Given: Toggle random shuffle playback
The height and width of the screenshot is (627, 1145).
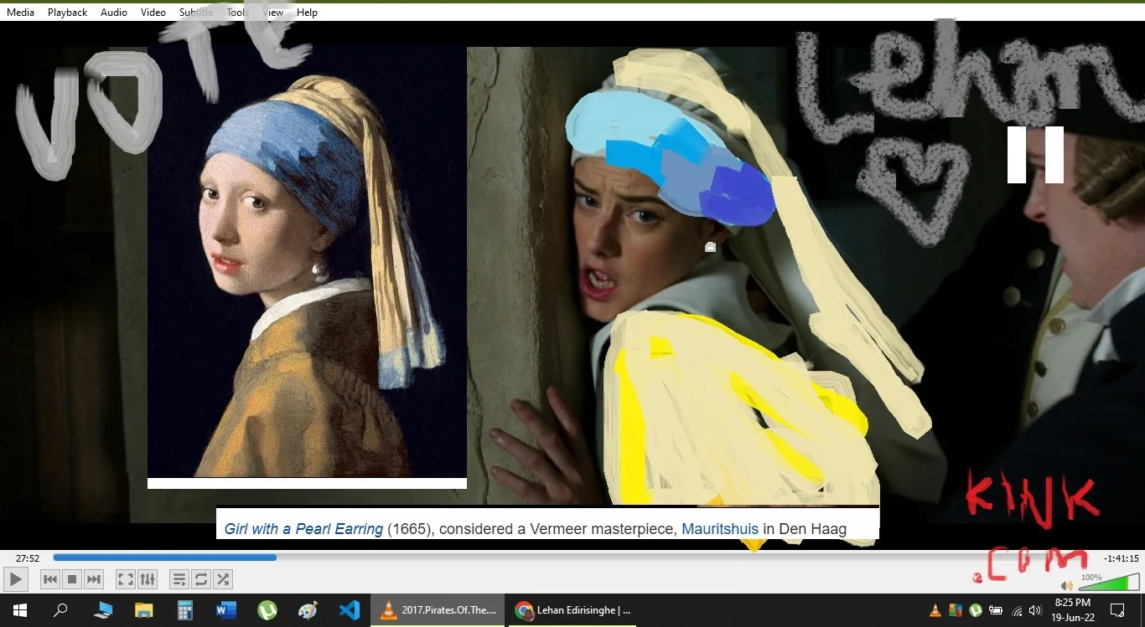Looking at the screenshot, I should coord(222,579).
